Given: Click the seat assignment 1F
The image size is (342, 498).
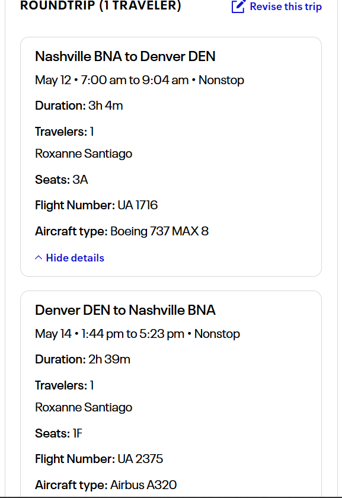Looking at the screenshot, I should pyautogui.click(x=78, y=433).
